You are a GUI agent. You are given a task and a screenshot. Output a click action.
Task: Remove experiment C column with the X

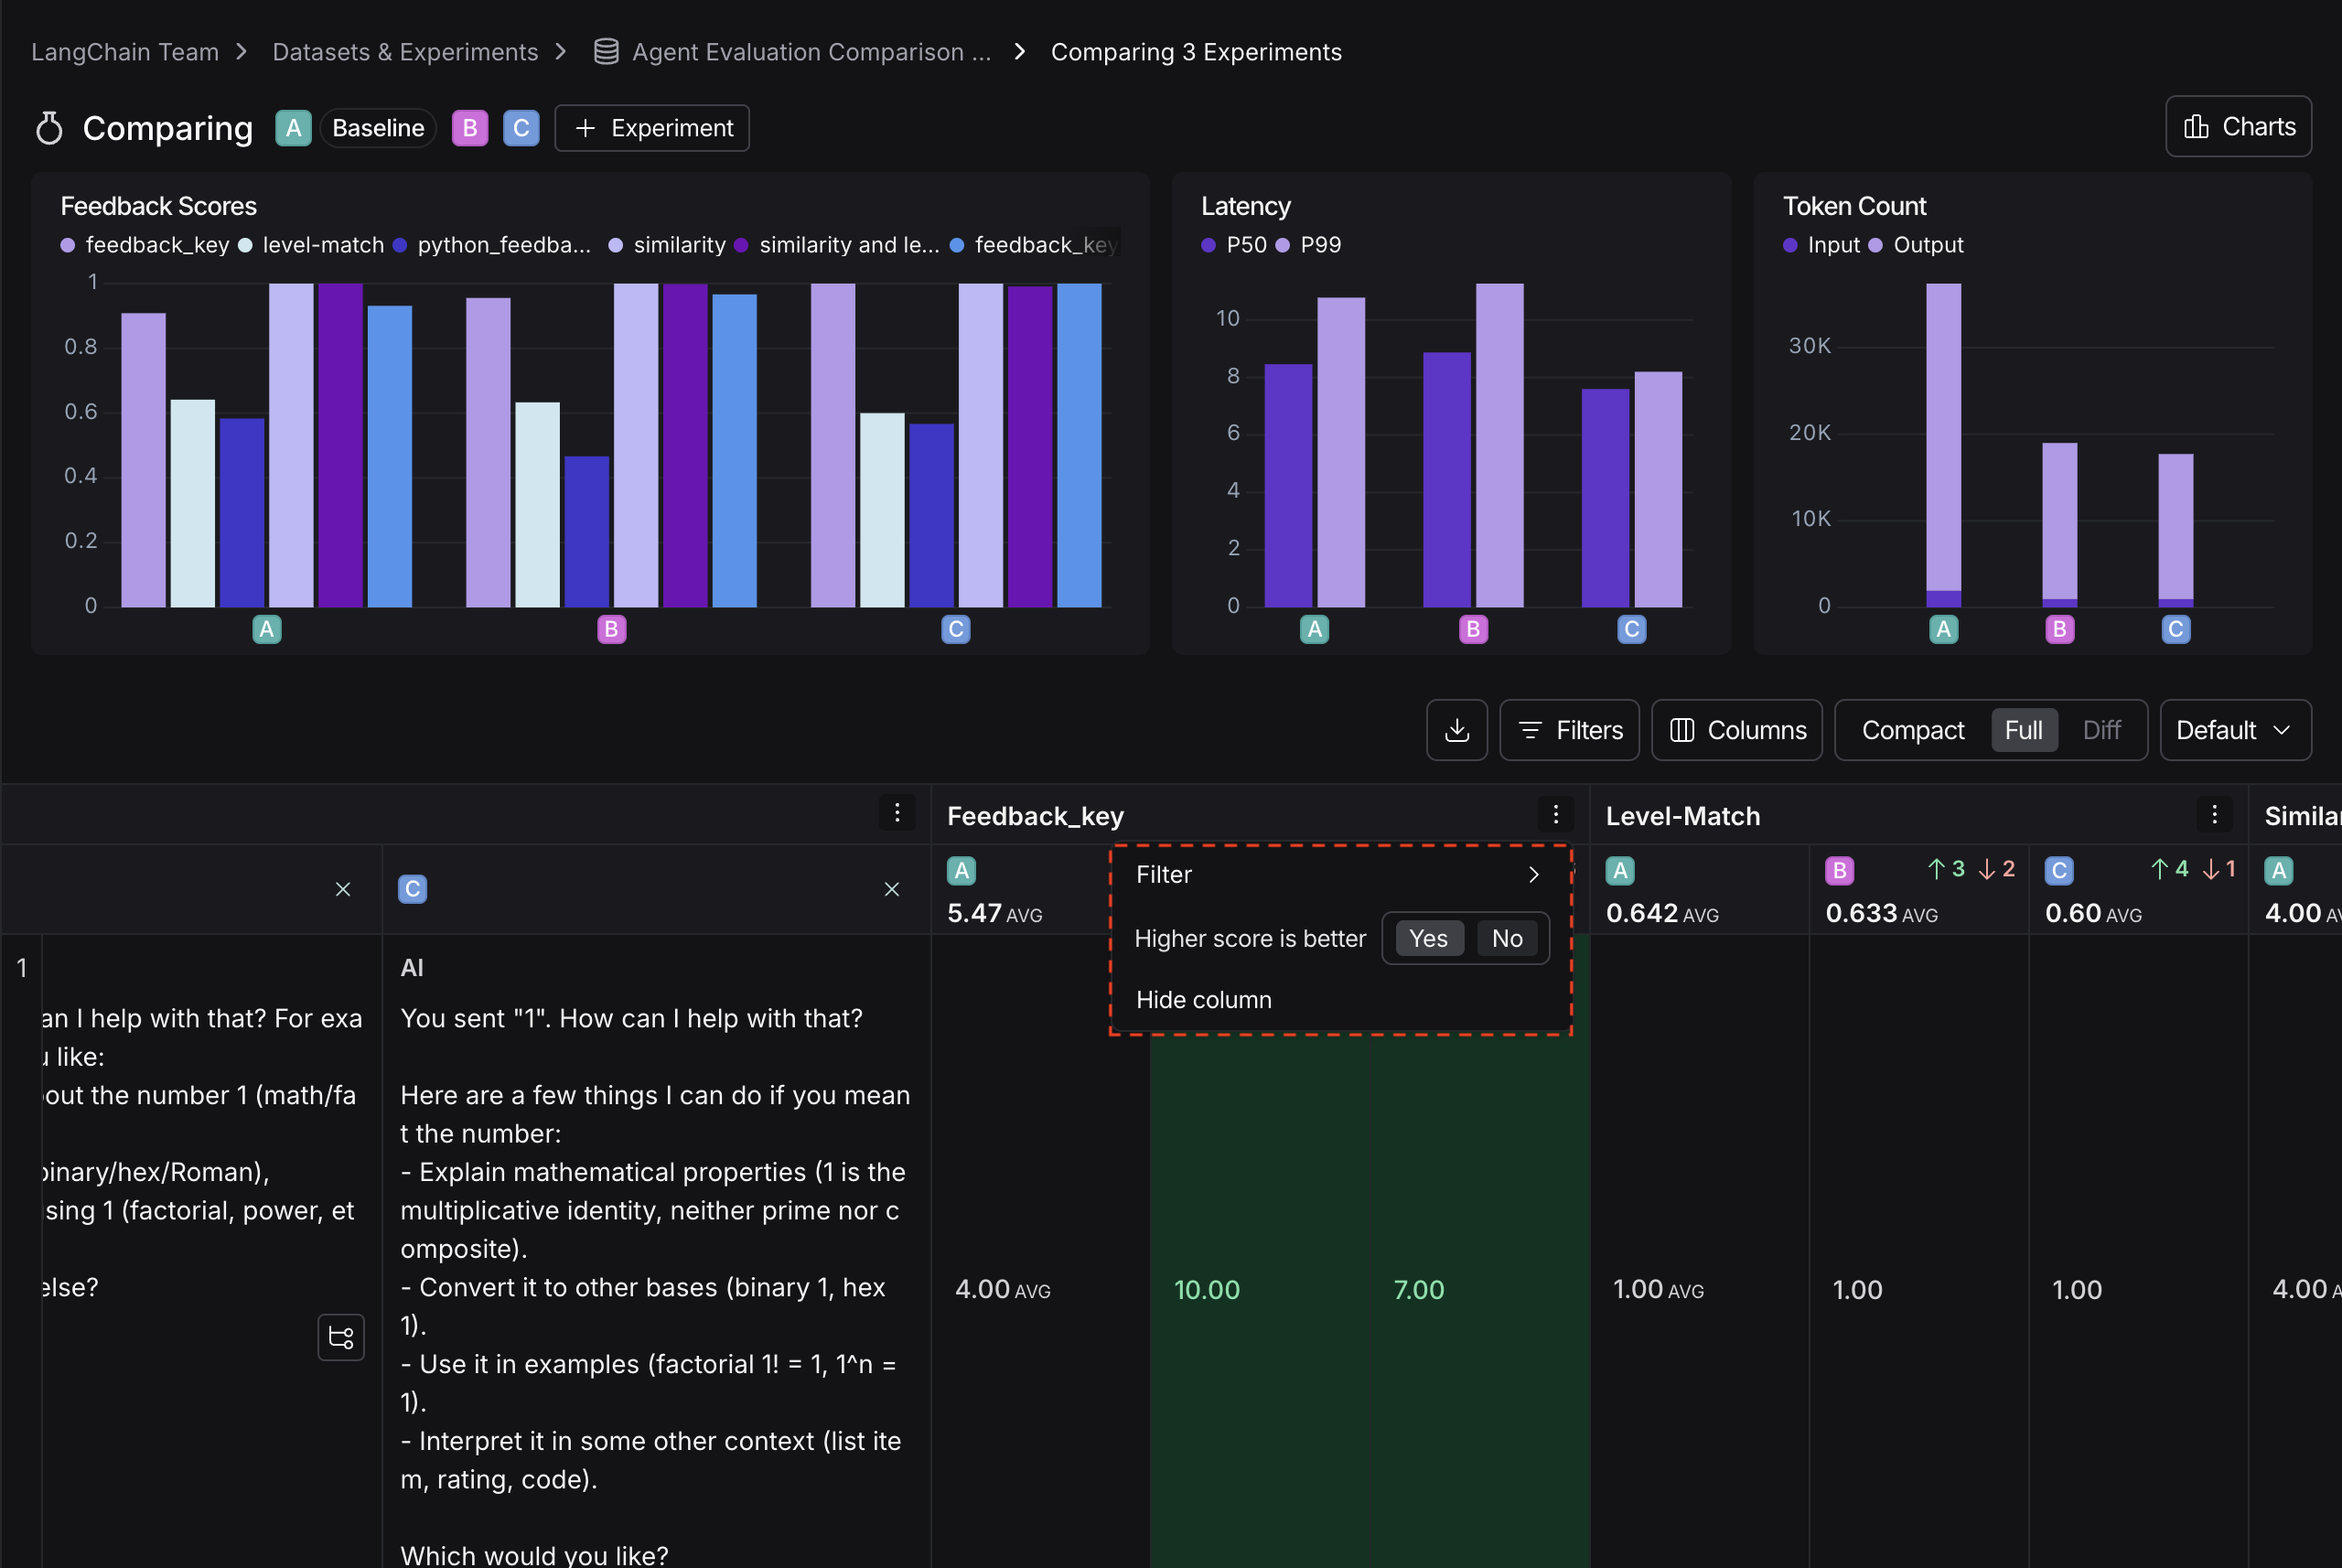pyautogui.click(x=891, y=888)
